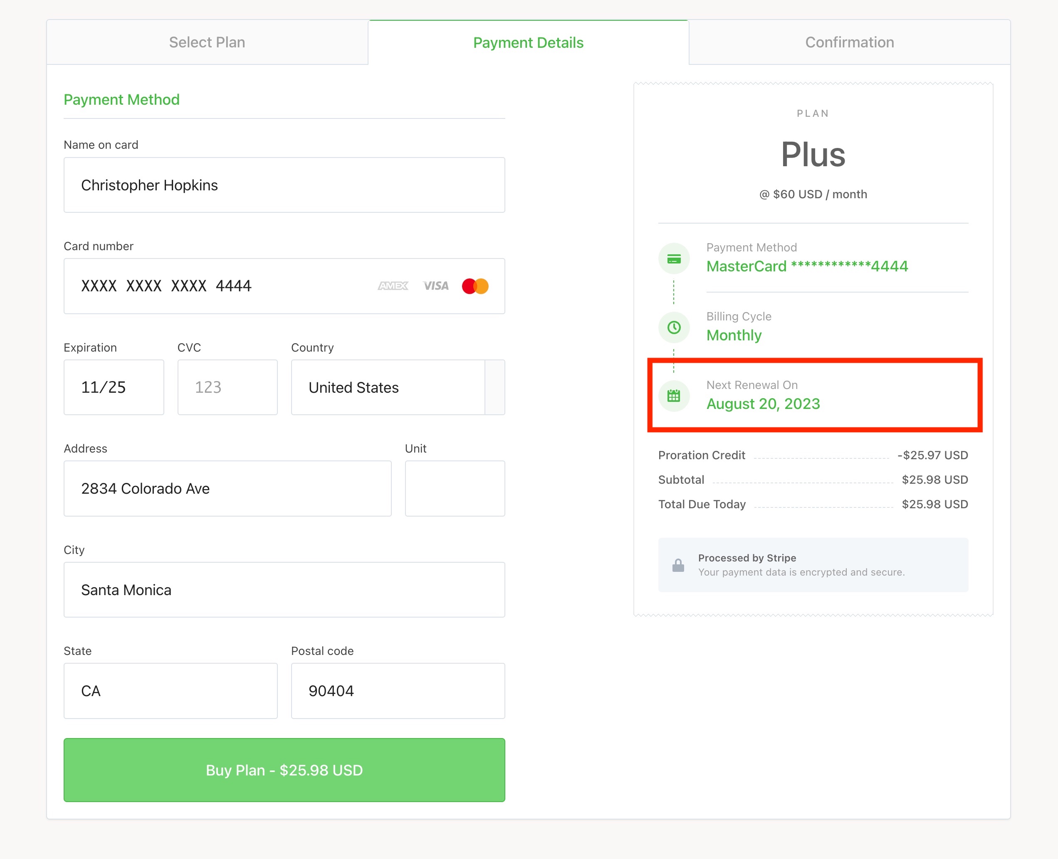Select the Payment Details tab
The height and width of the screenshot is (859, 1058).
(x=528, y=43)
